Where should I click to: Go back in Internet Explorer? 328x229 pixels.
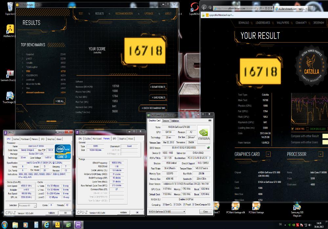pos(204,8)
